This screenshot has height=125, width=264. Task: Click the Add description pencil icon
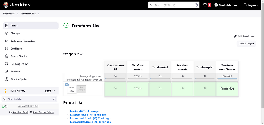pos(235,36)
